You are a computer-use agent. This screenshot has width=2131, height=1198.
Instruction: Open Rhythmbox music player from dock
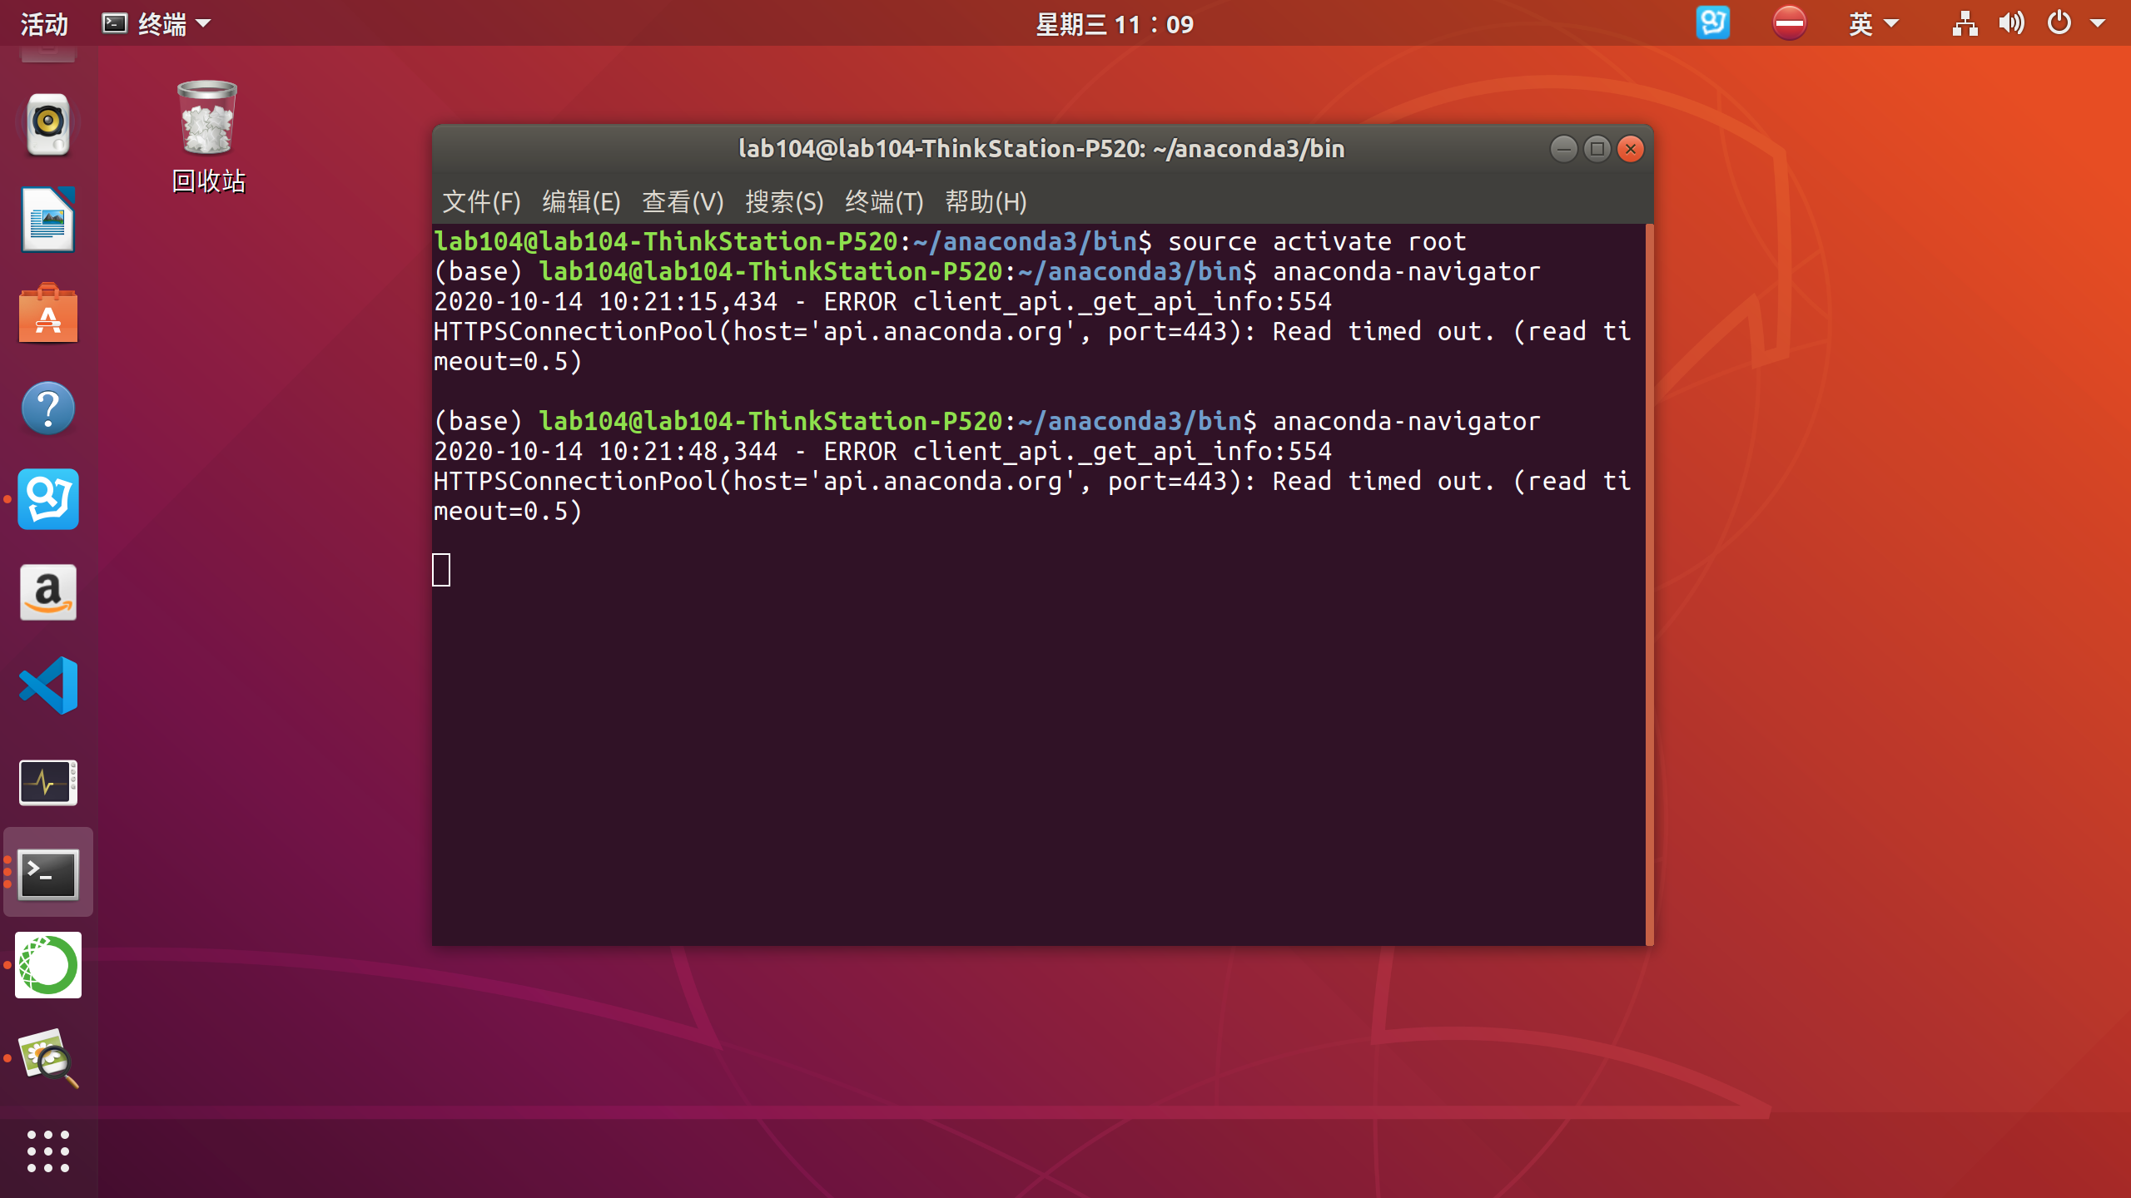(48, 123)
